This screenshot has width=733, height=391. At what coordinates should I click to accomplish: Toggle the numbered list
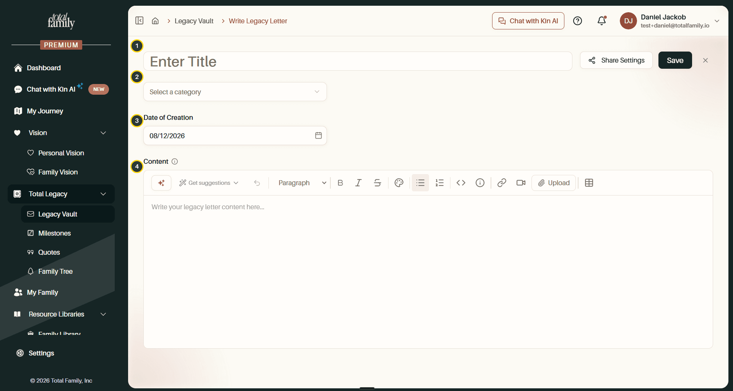(x=440, y=183)
